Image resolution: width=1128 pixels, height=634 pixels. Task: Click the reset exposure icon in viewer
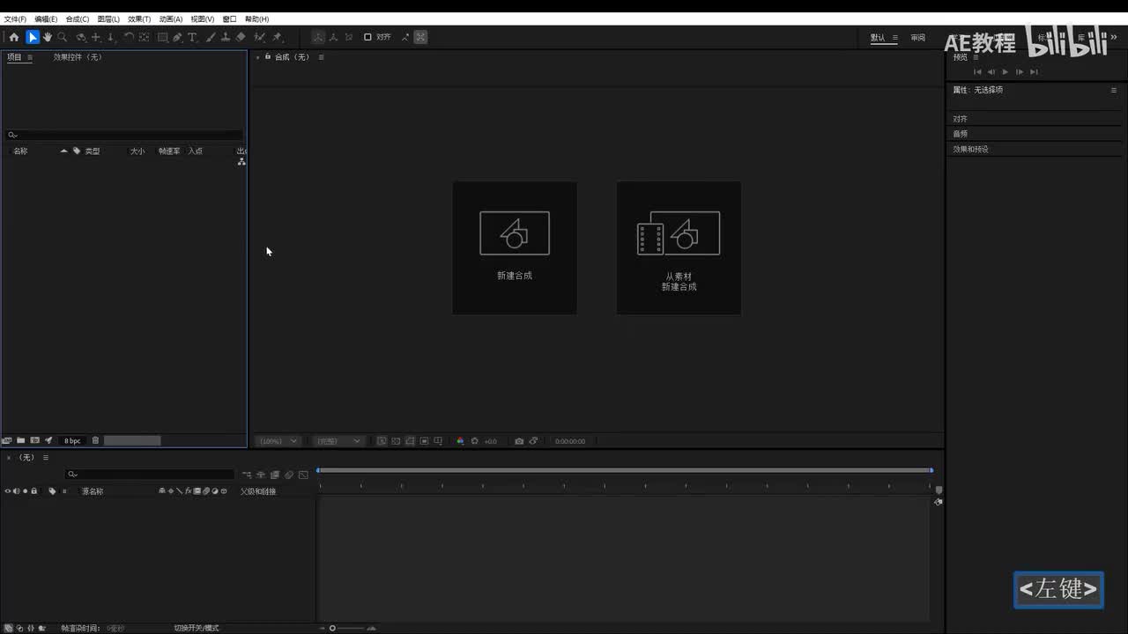475,441
